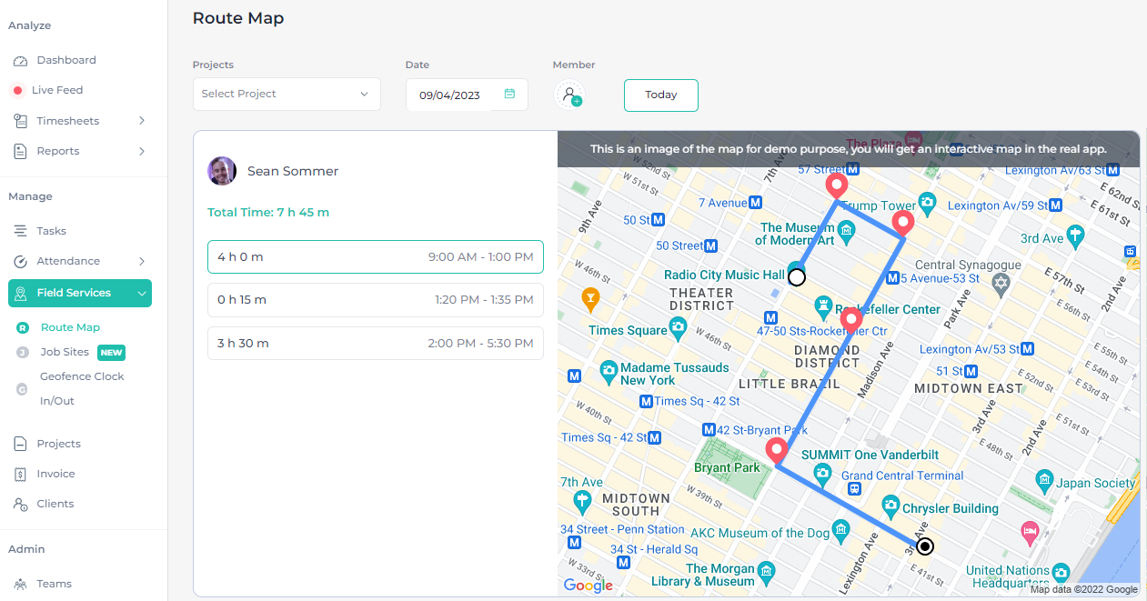This screenshot has width=1147, height=601.
Task: Click the Teams group icon
Action: click(x=20, y=584)
